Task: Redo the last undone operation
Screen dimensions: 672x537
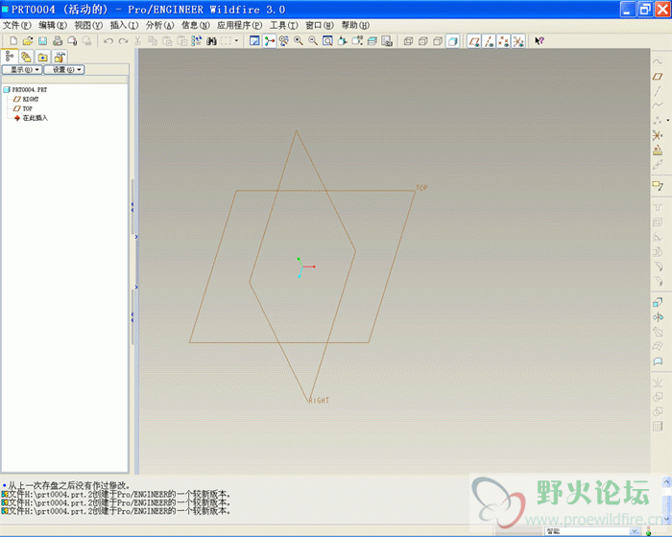Action: pyautogui.click(x=124, y=41)
